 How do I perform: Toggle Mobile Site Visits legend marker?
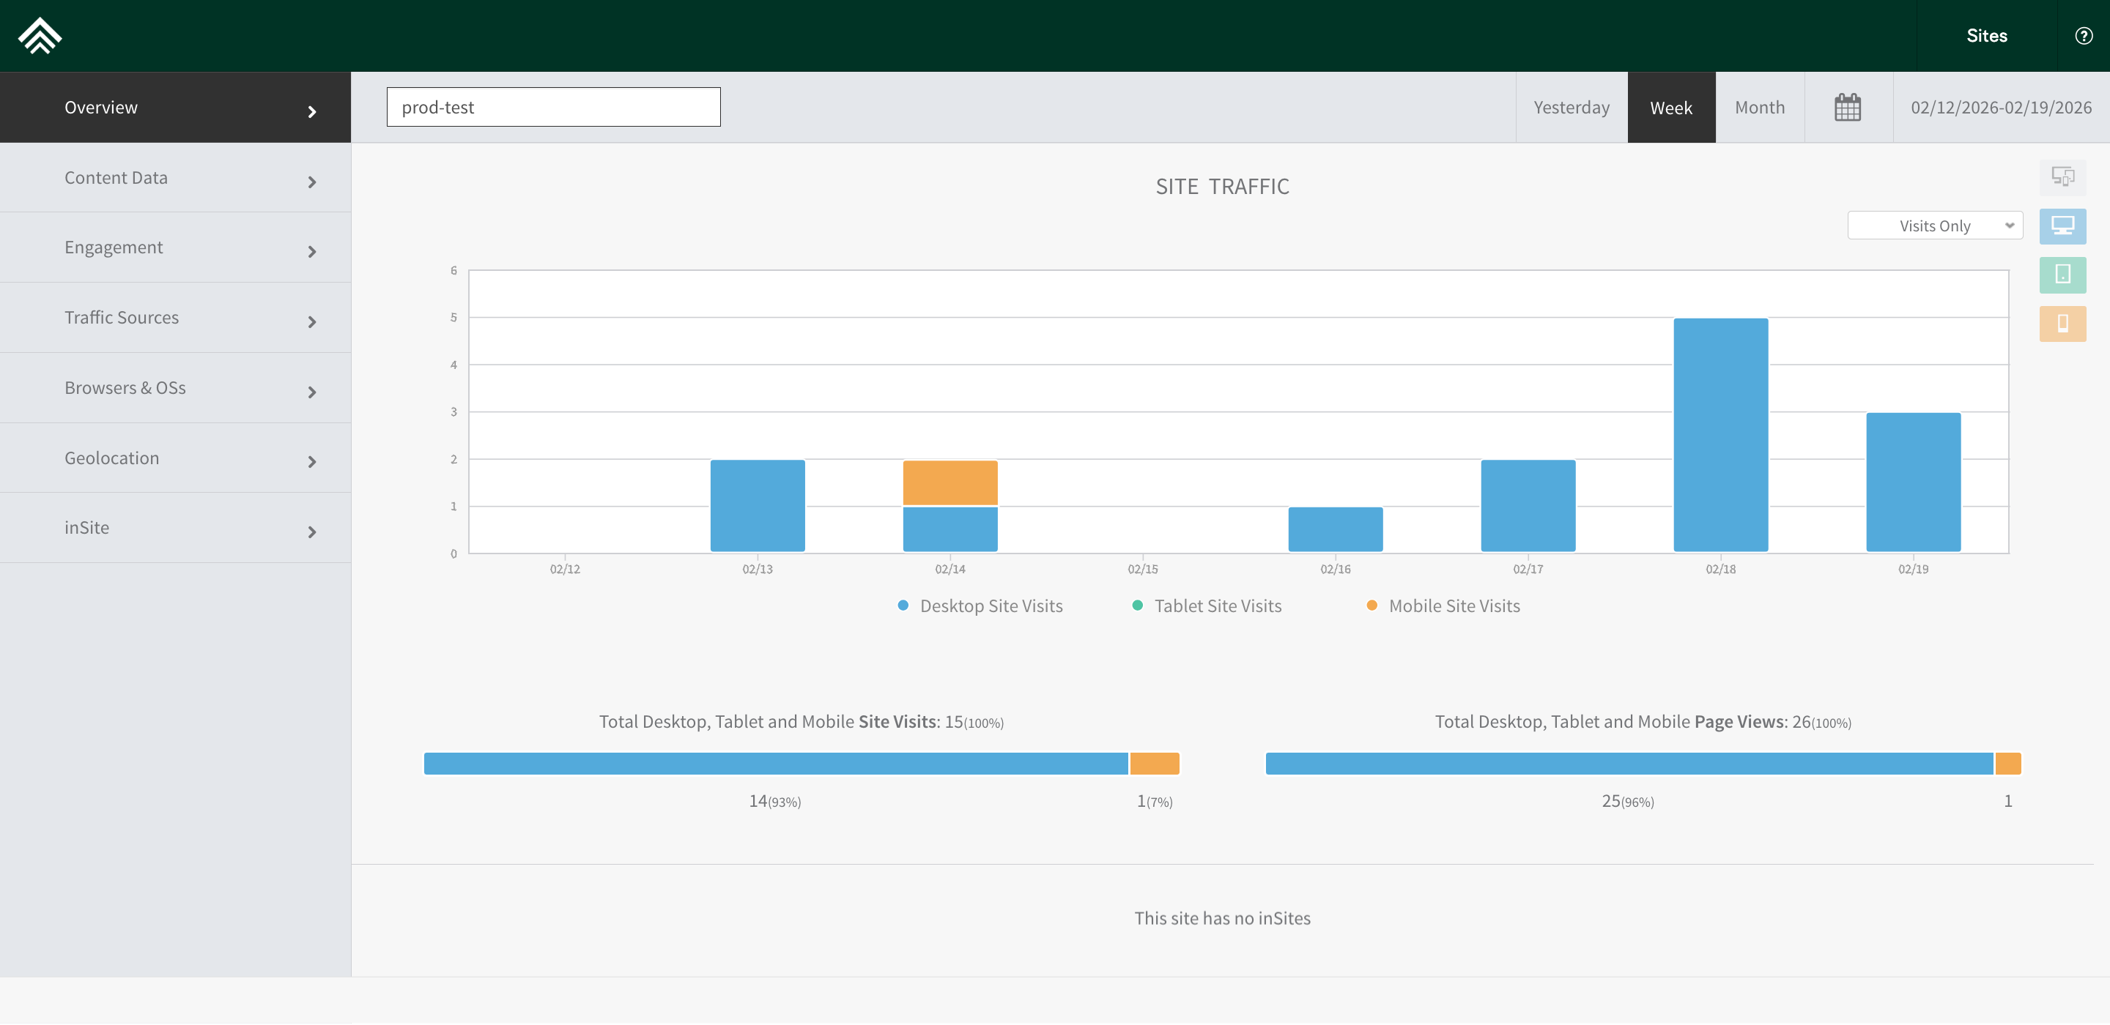(1371, 605)
